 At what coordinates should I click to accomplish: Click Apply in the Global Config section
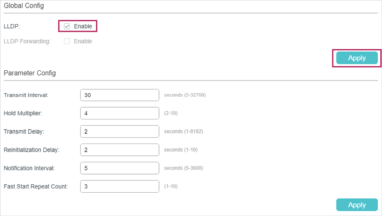[x=357, y=58]
